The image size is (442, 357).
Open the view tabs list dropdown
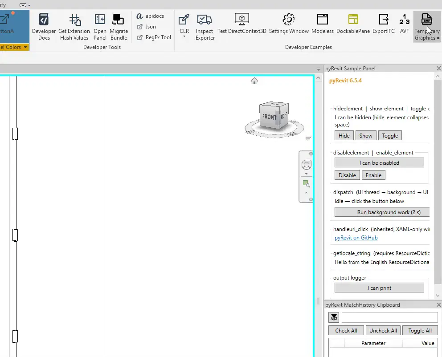[318, 69]
